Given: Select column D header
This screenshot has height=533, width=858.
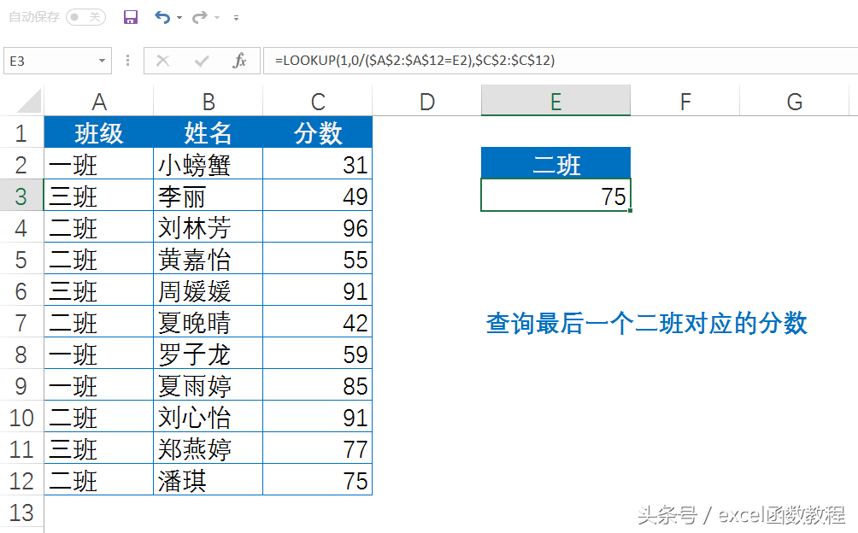Looking at the screenshot, I should [426, 101].
